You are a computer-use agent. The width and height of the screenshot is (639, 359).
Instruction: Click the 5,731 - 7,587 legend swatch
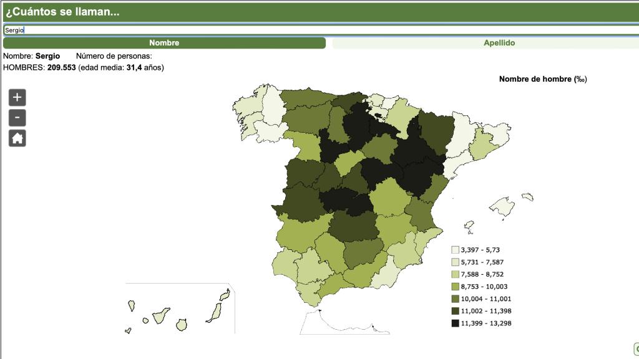click(456, 262)
